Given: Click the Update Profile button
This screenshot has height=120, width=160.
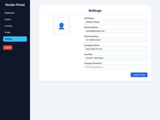Looking at the screenshot, I should (x=139, y=75).
